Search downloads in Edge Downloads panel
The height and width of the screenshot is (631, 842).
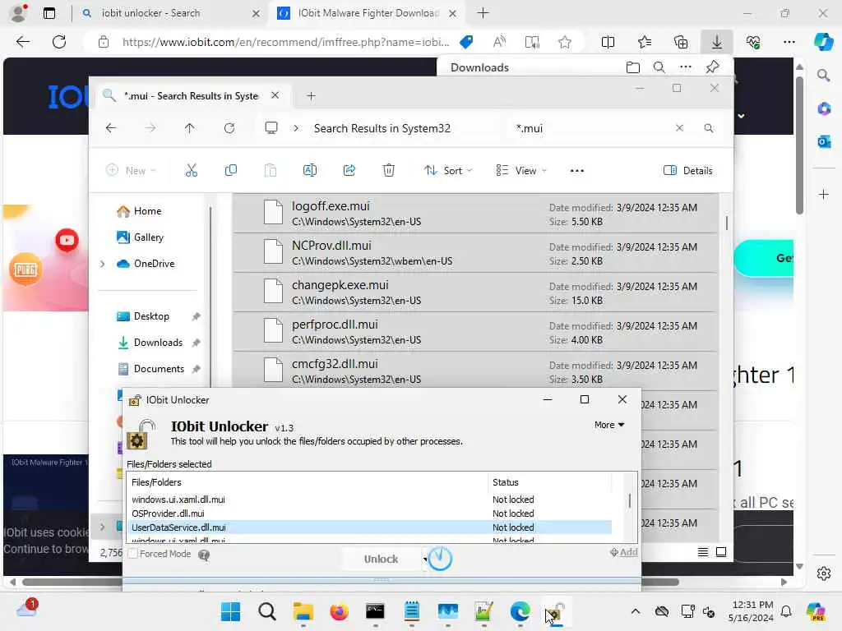tap(659, 67)
